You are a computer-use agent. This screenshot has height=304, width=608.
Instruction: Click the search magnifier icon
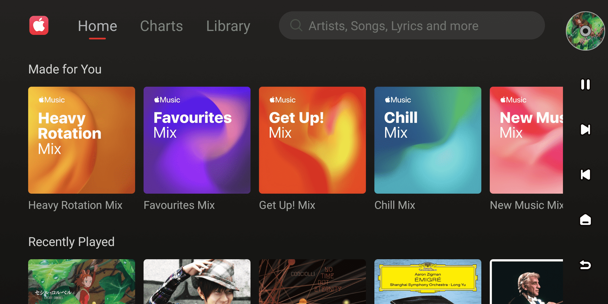296,26
